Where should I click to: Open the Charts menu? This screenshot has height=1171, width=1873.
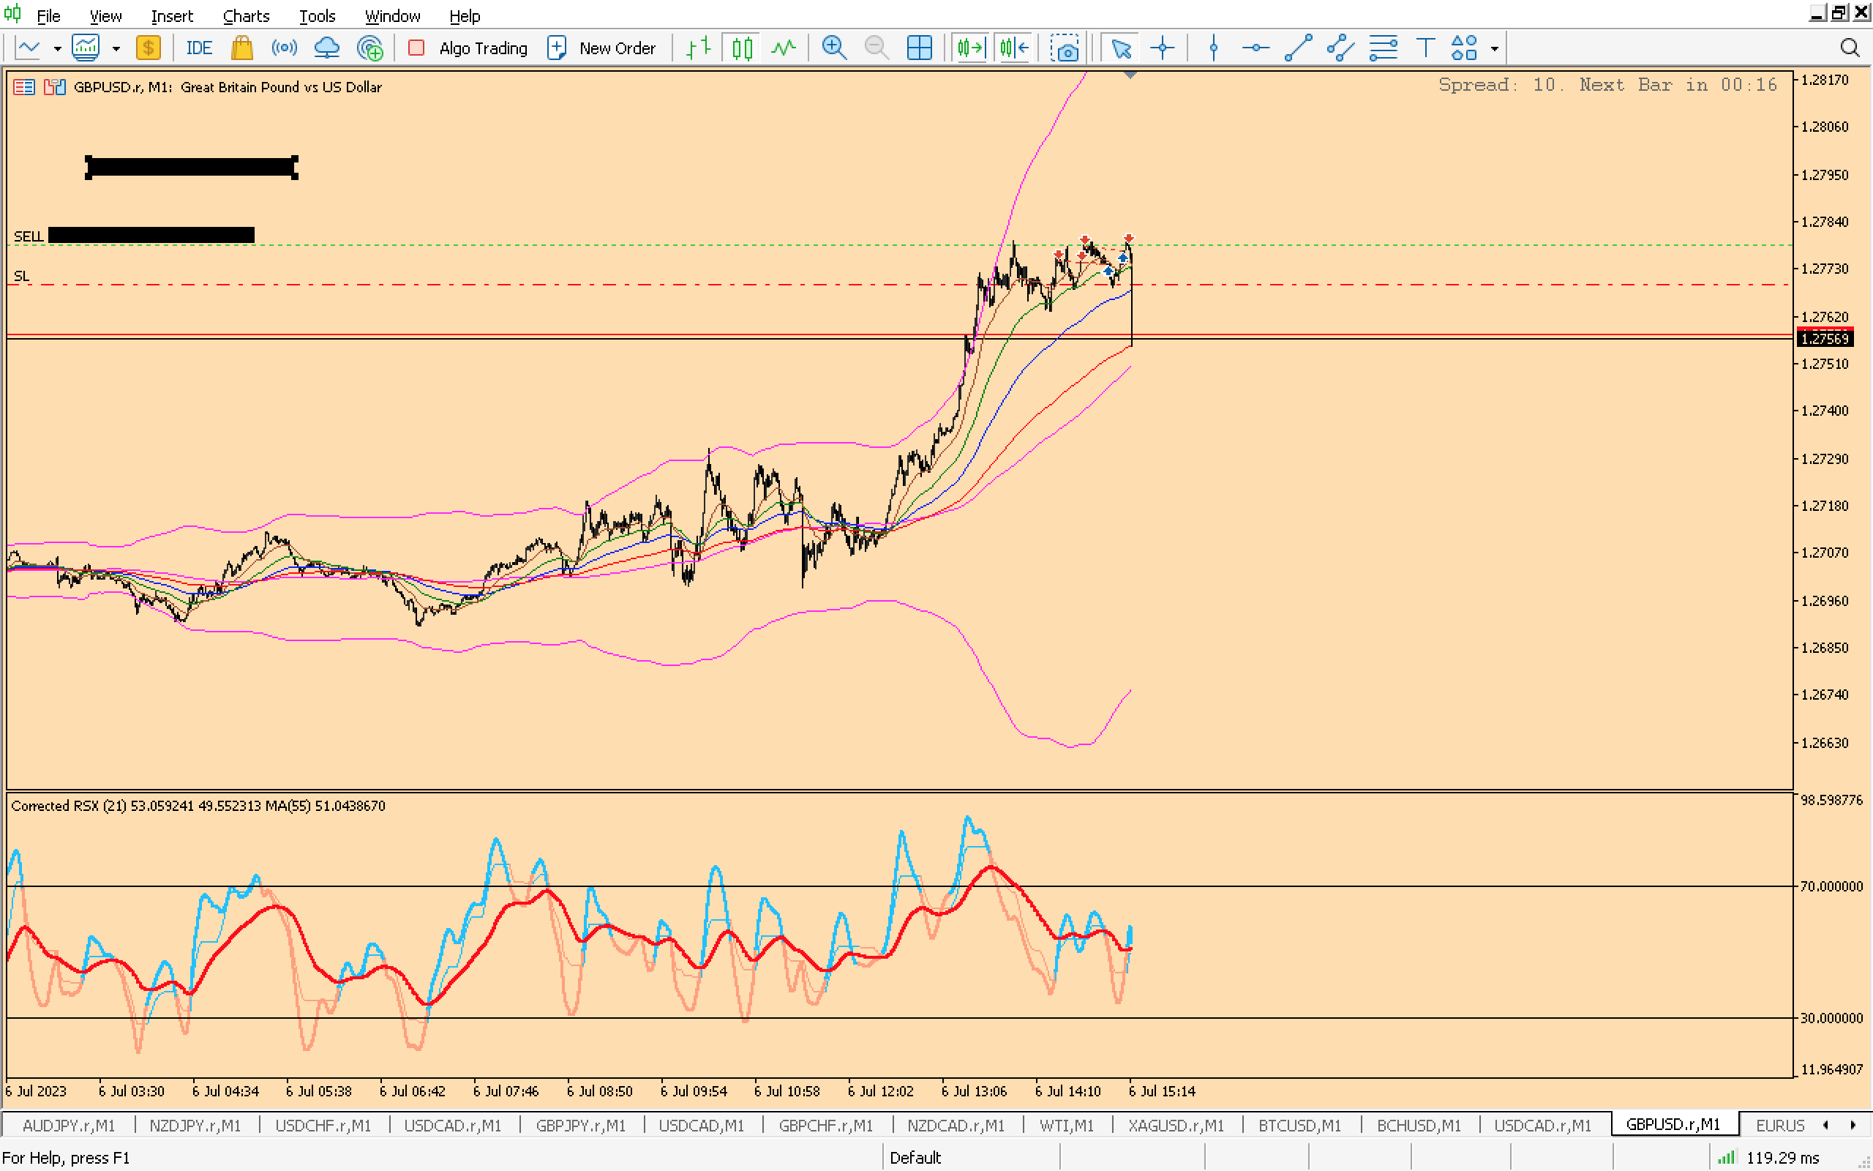pyautogui.click(x=245, y=15)
